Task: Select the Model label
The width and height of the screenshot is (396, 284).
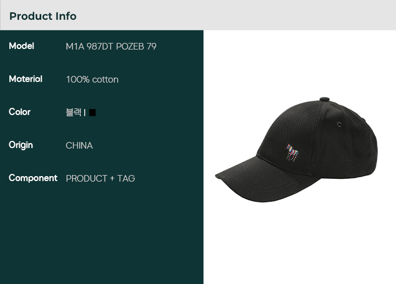Action: point(21,46)
